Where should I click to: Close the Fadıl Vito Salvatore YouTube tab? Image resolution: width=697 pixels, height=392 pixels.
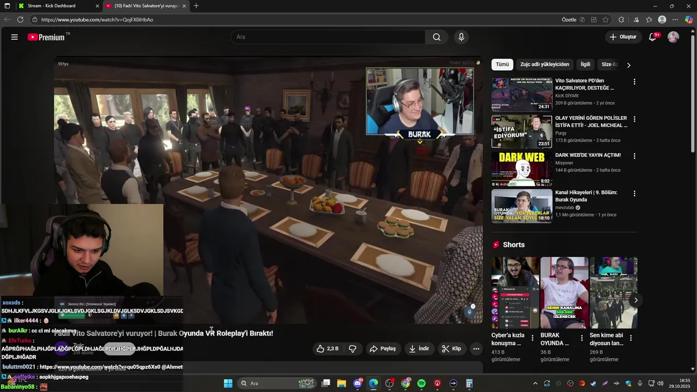pos(184,6)
